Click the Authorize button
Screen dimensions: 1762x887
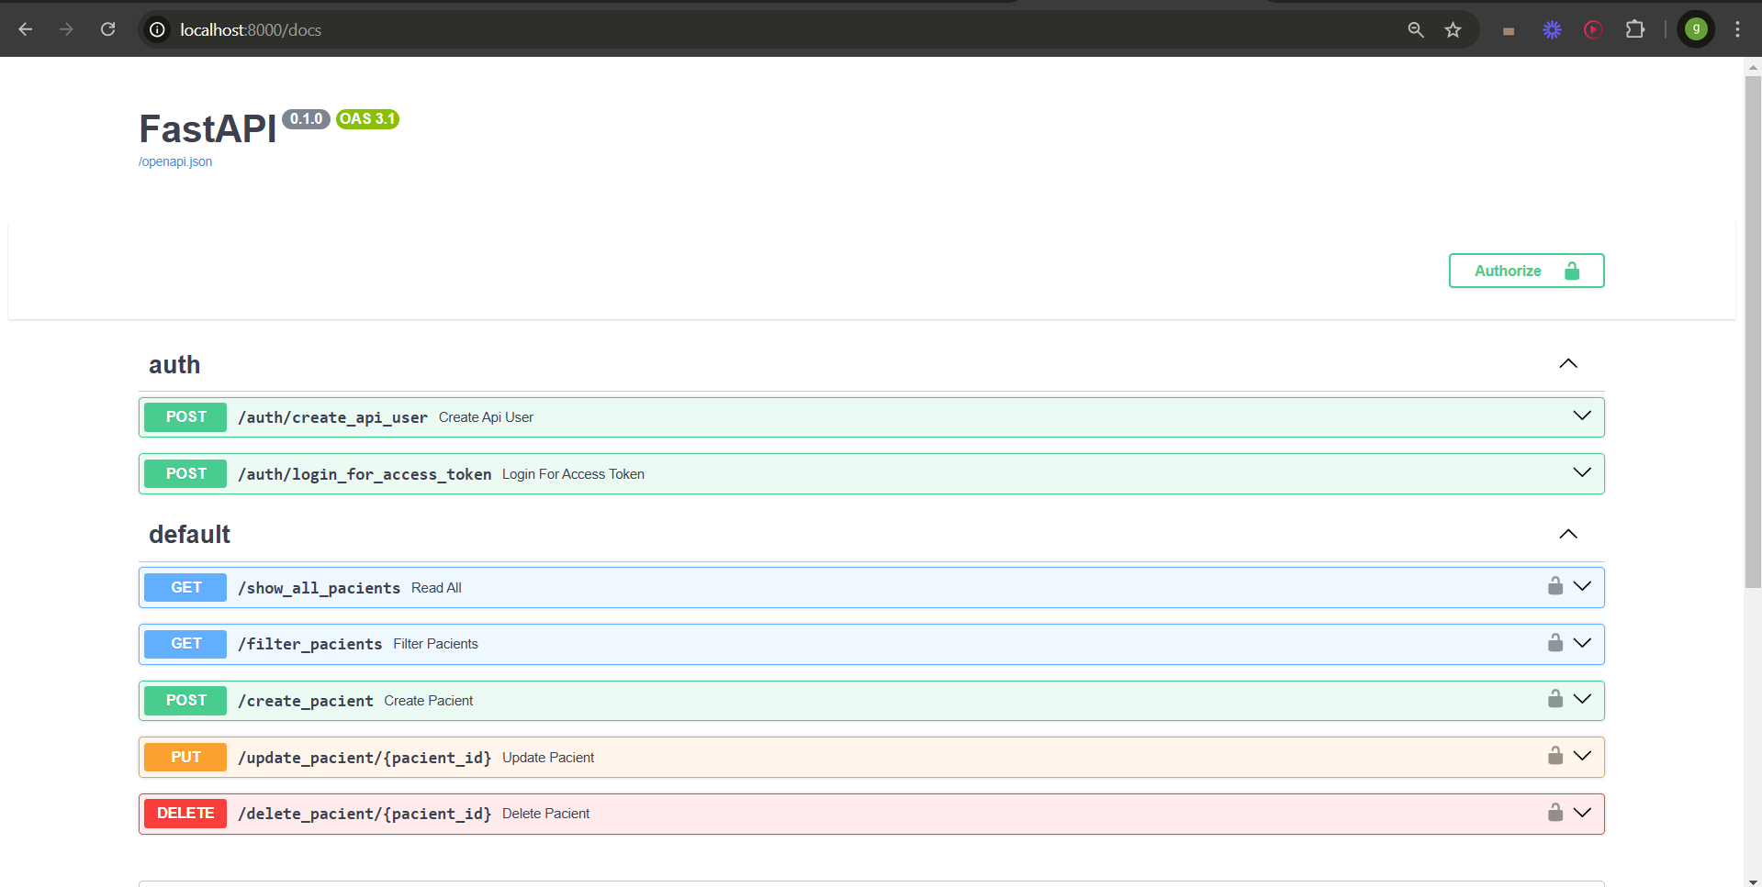click(x=1526, y=270)
